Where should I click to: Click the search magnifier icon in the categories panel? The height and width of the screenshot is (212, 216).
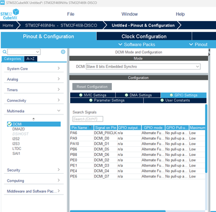[4, 52]
